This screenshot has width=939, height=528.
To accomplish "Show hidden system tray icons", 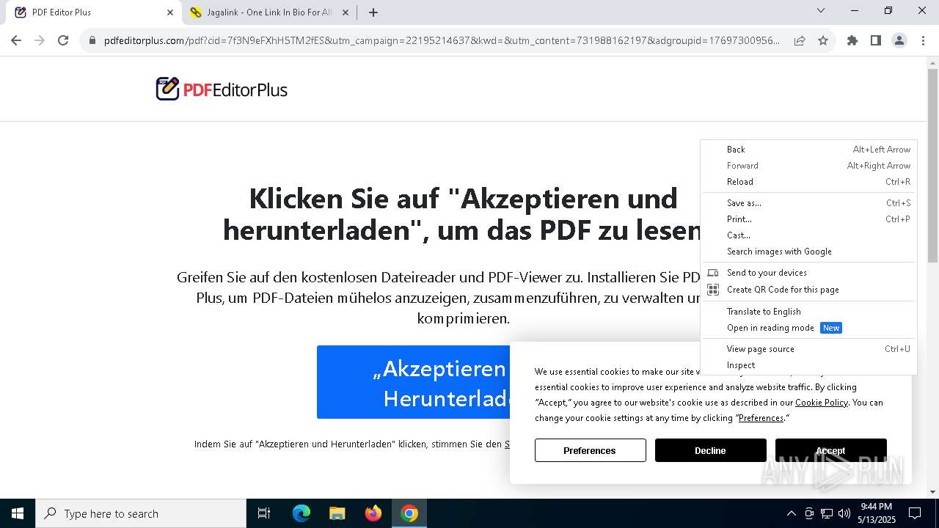I will pyautogui.click(x=791, y=513).
